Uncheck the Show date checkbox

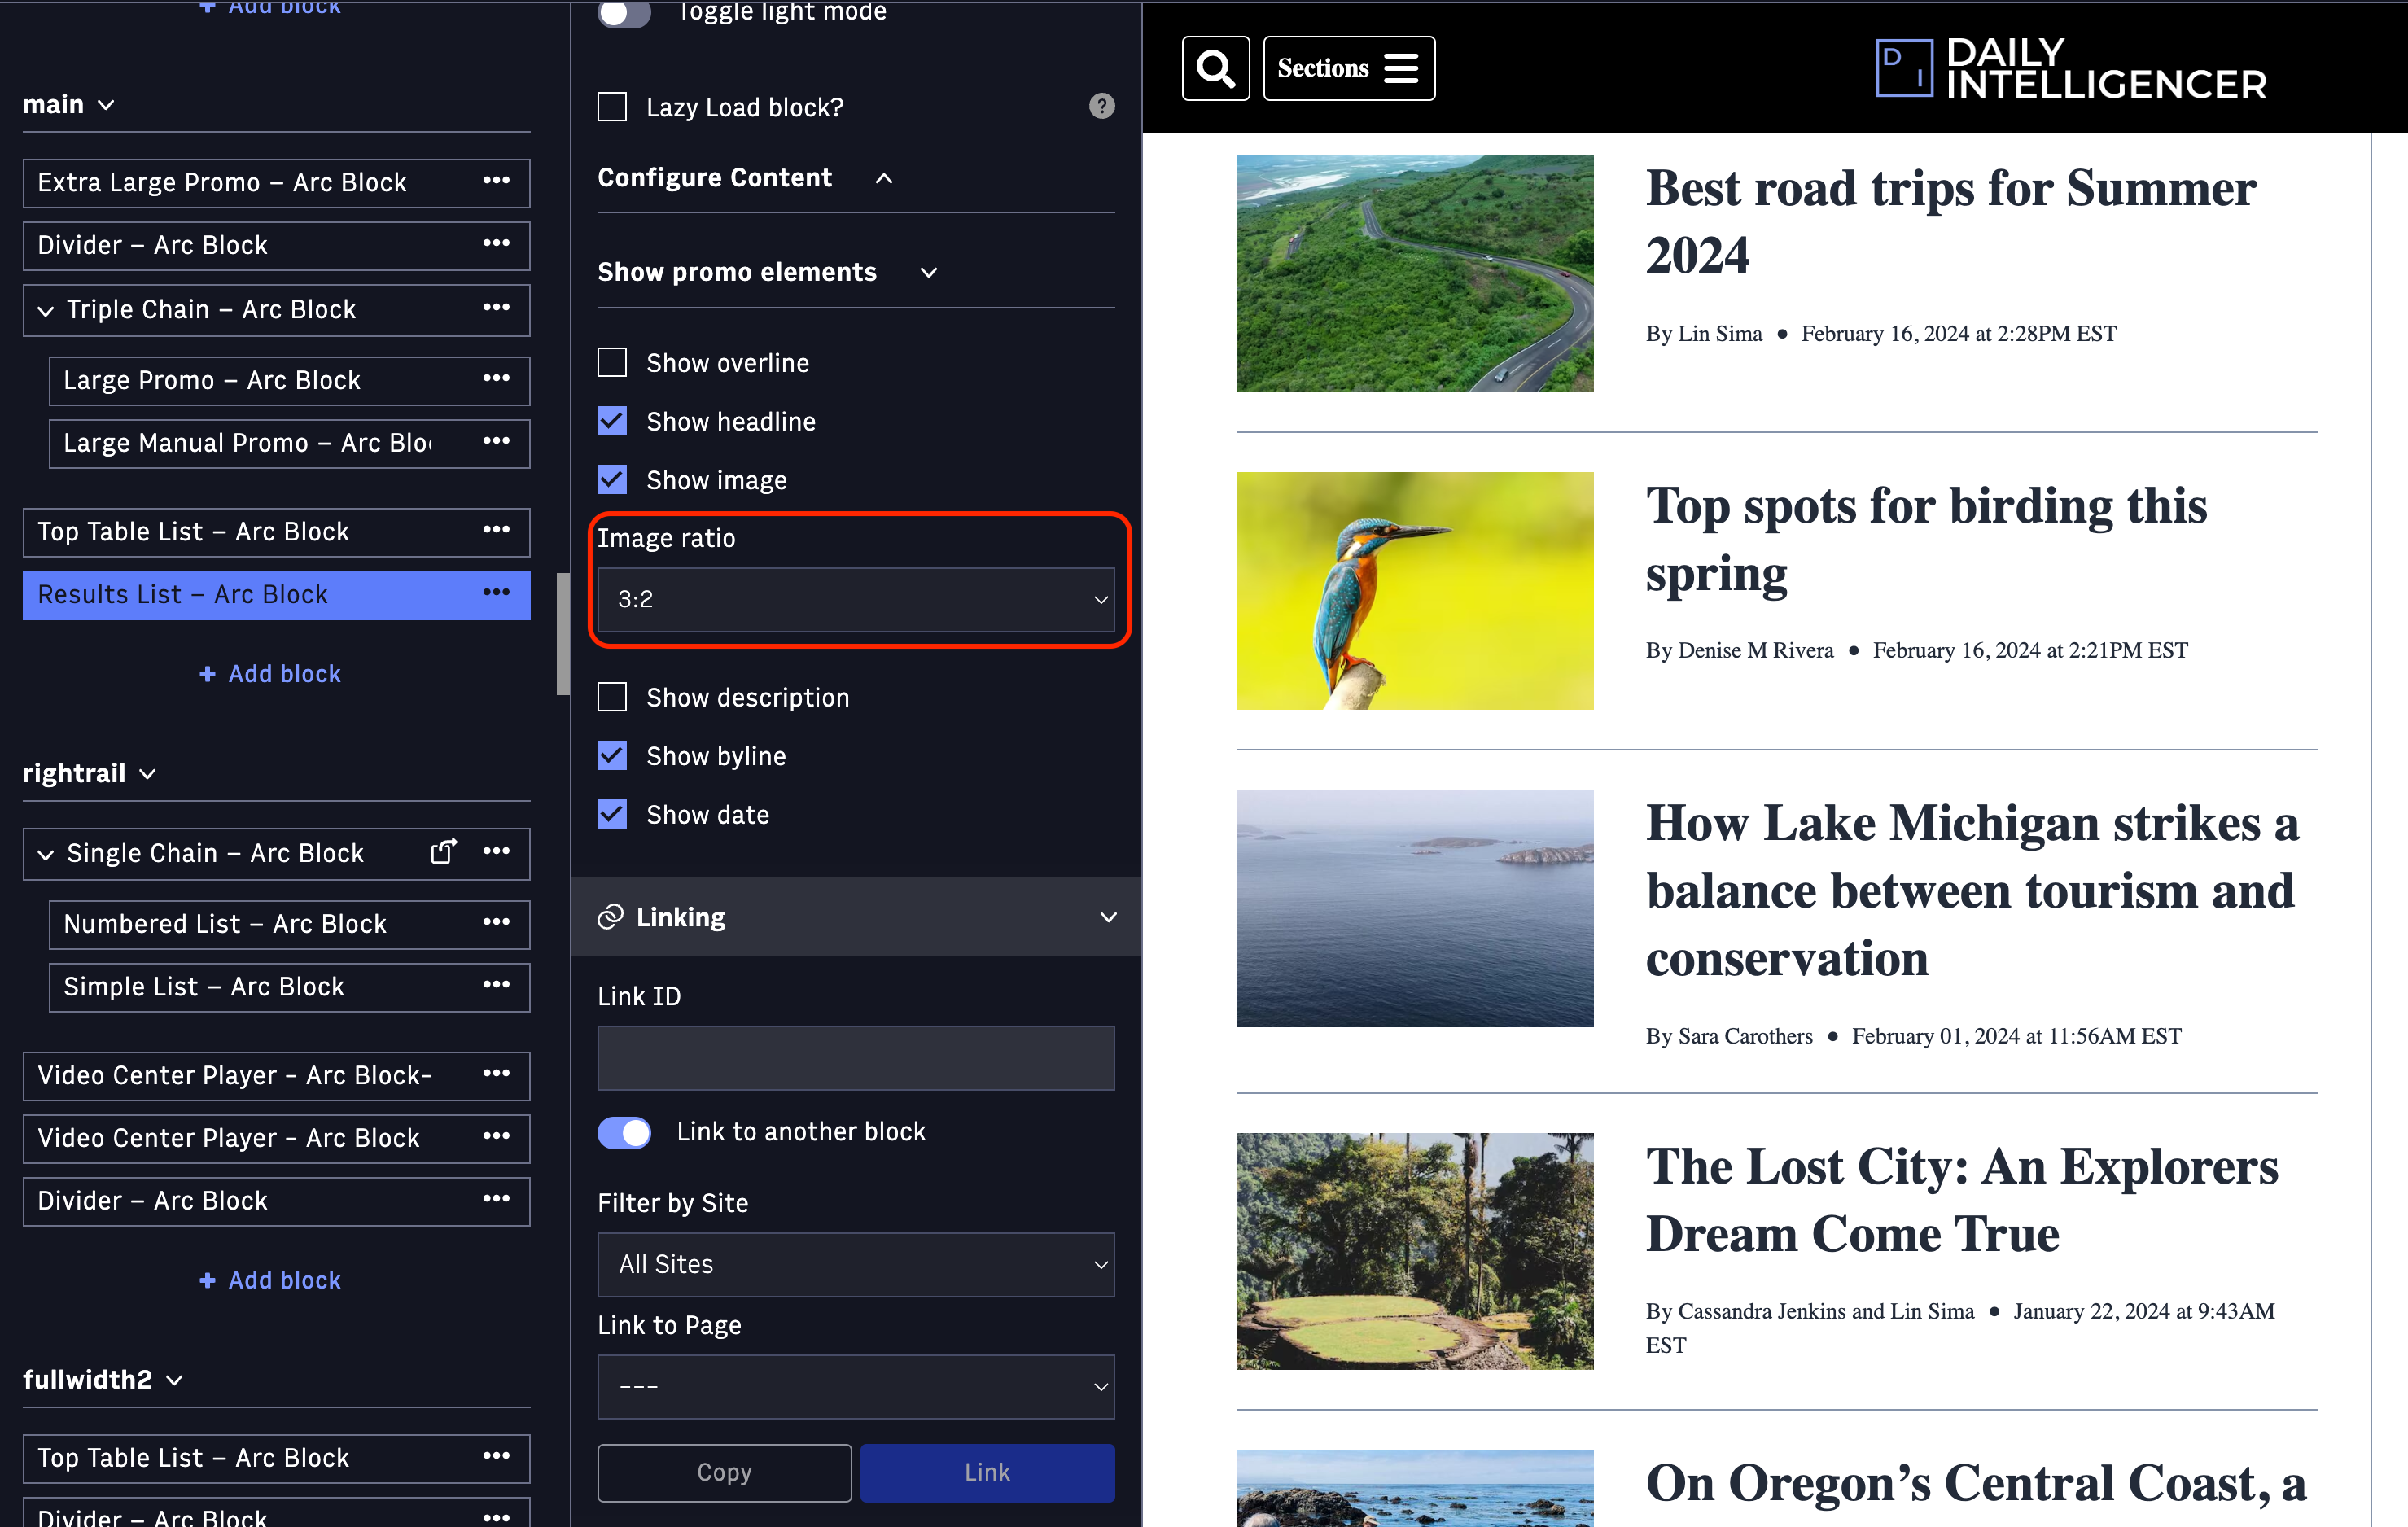tap(612, 815)
